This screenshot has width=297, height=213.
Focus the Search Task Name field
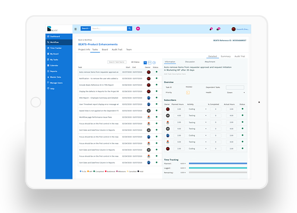point(117,62)
